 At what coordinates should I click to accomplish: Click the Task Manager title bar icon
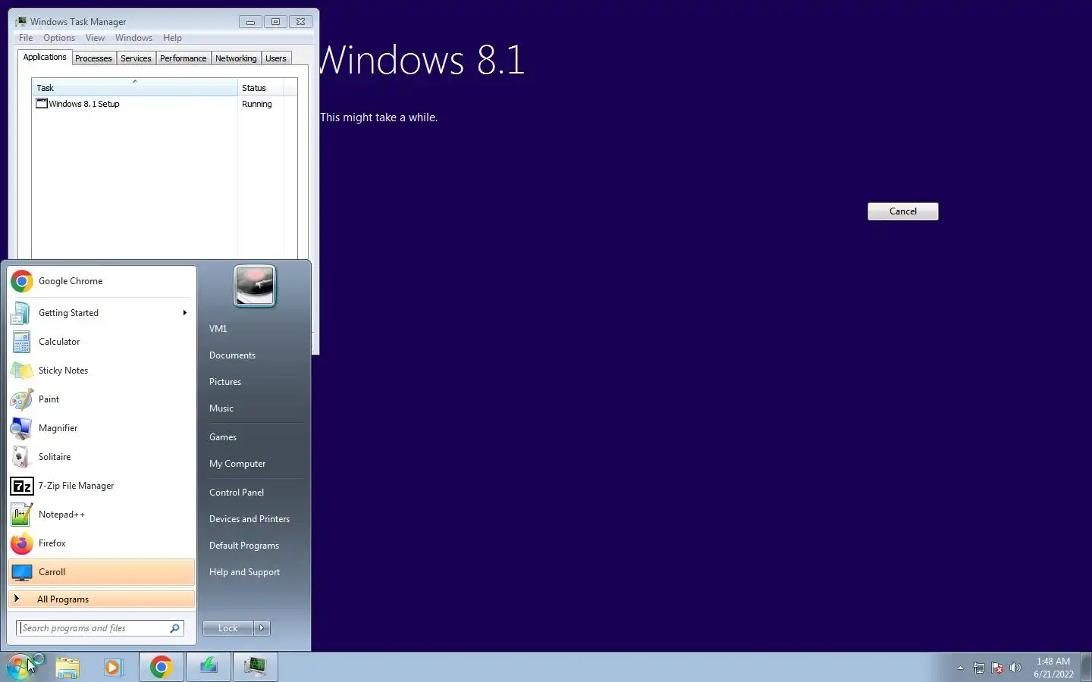21,21
